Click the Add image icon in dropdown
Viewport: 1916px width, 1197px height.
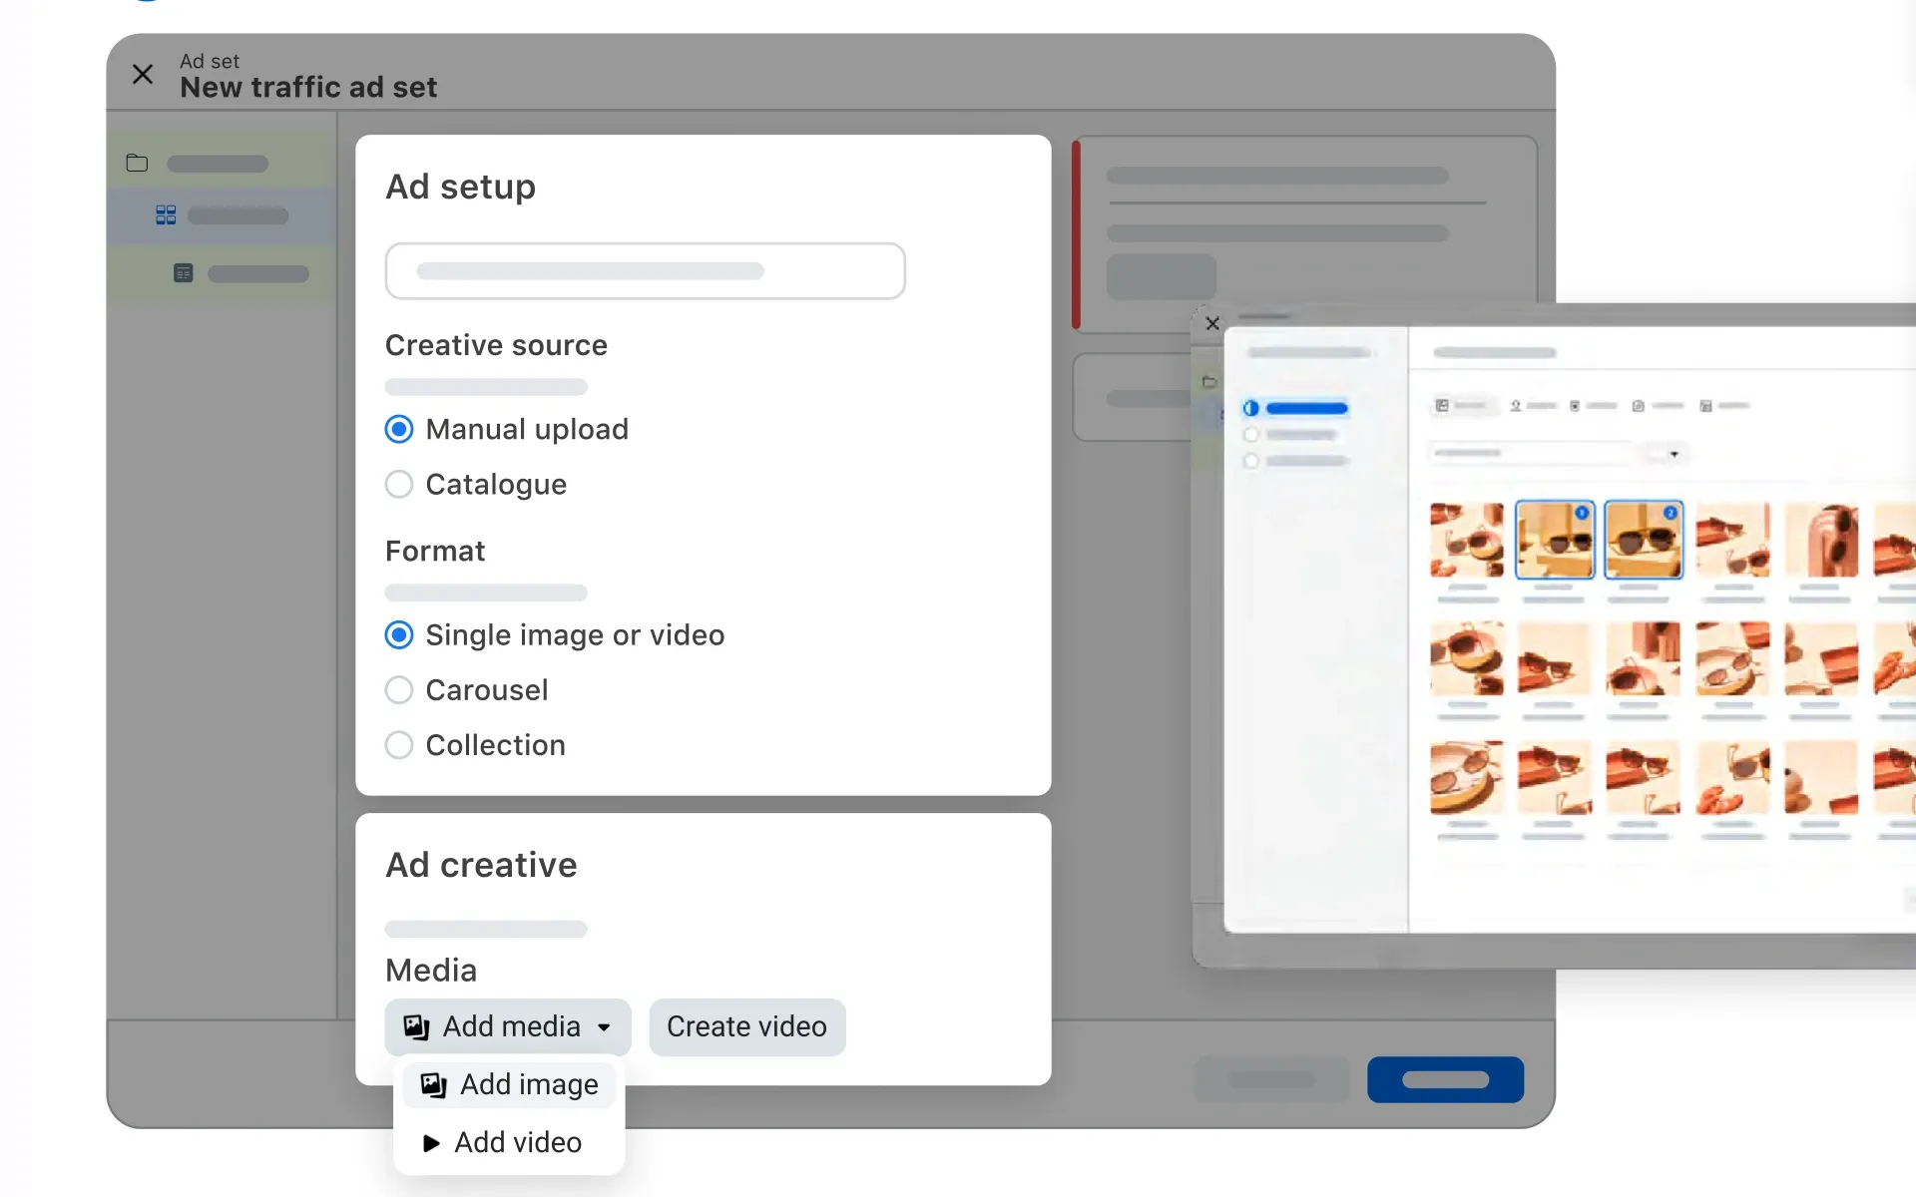coord(433,1085)
